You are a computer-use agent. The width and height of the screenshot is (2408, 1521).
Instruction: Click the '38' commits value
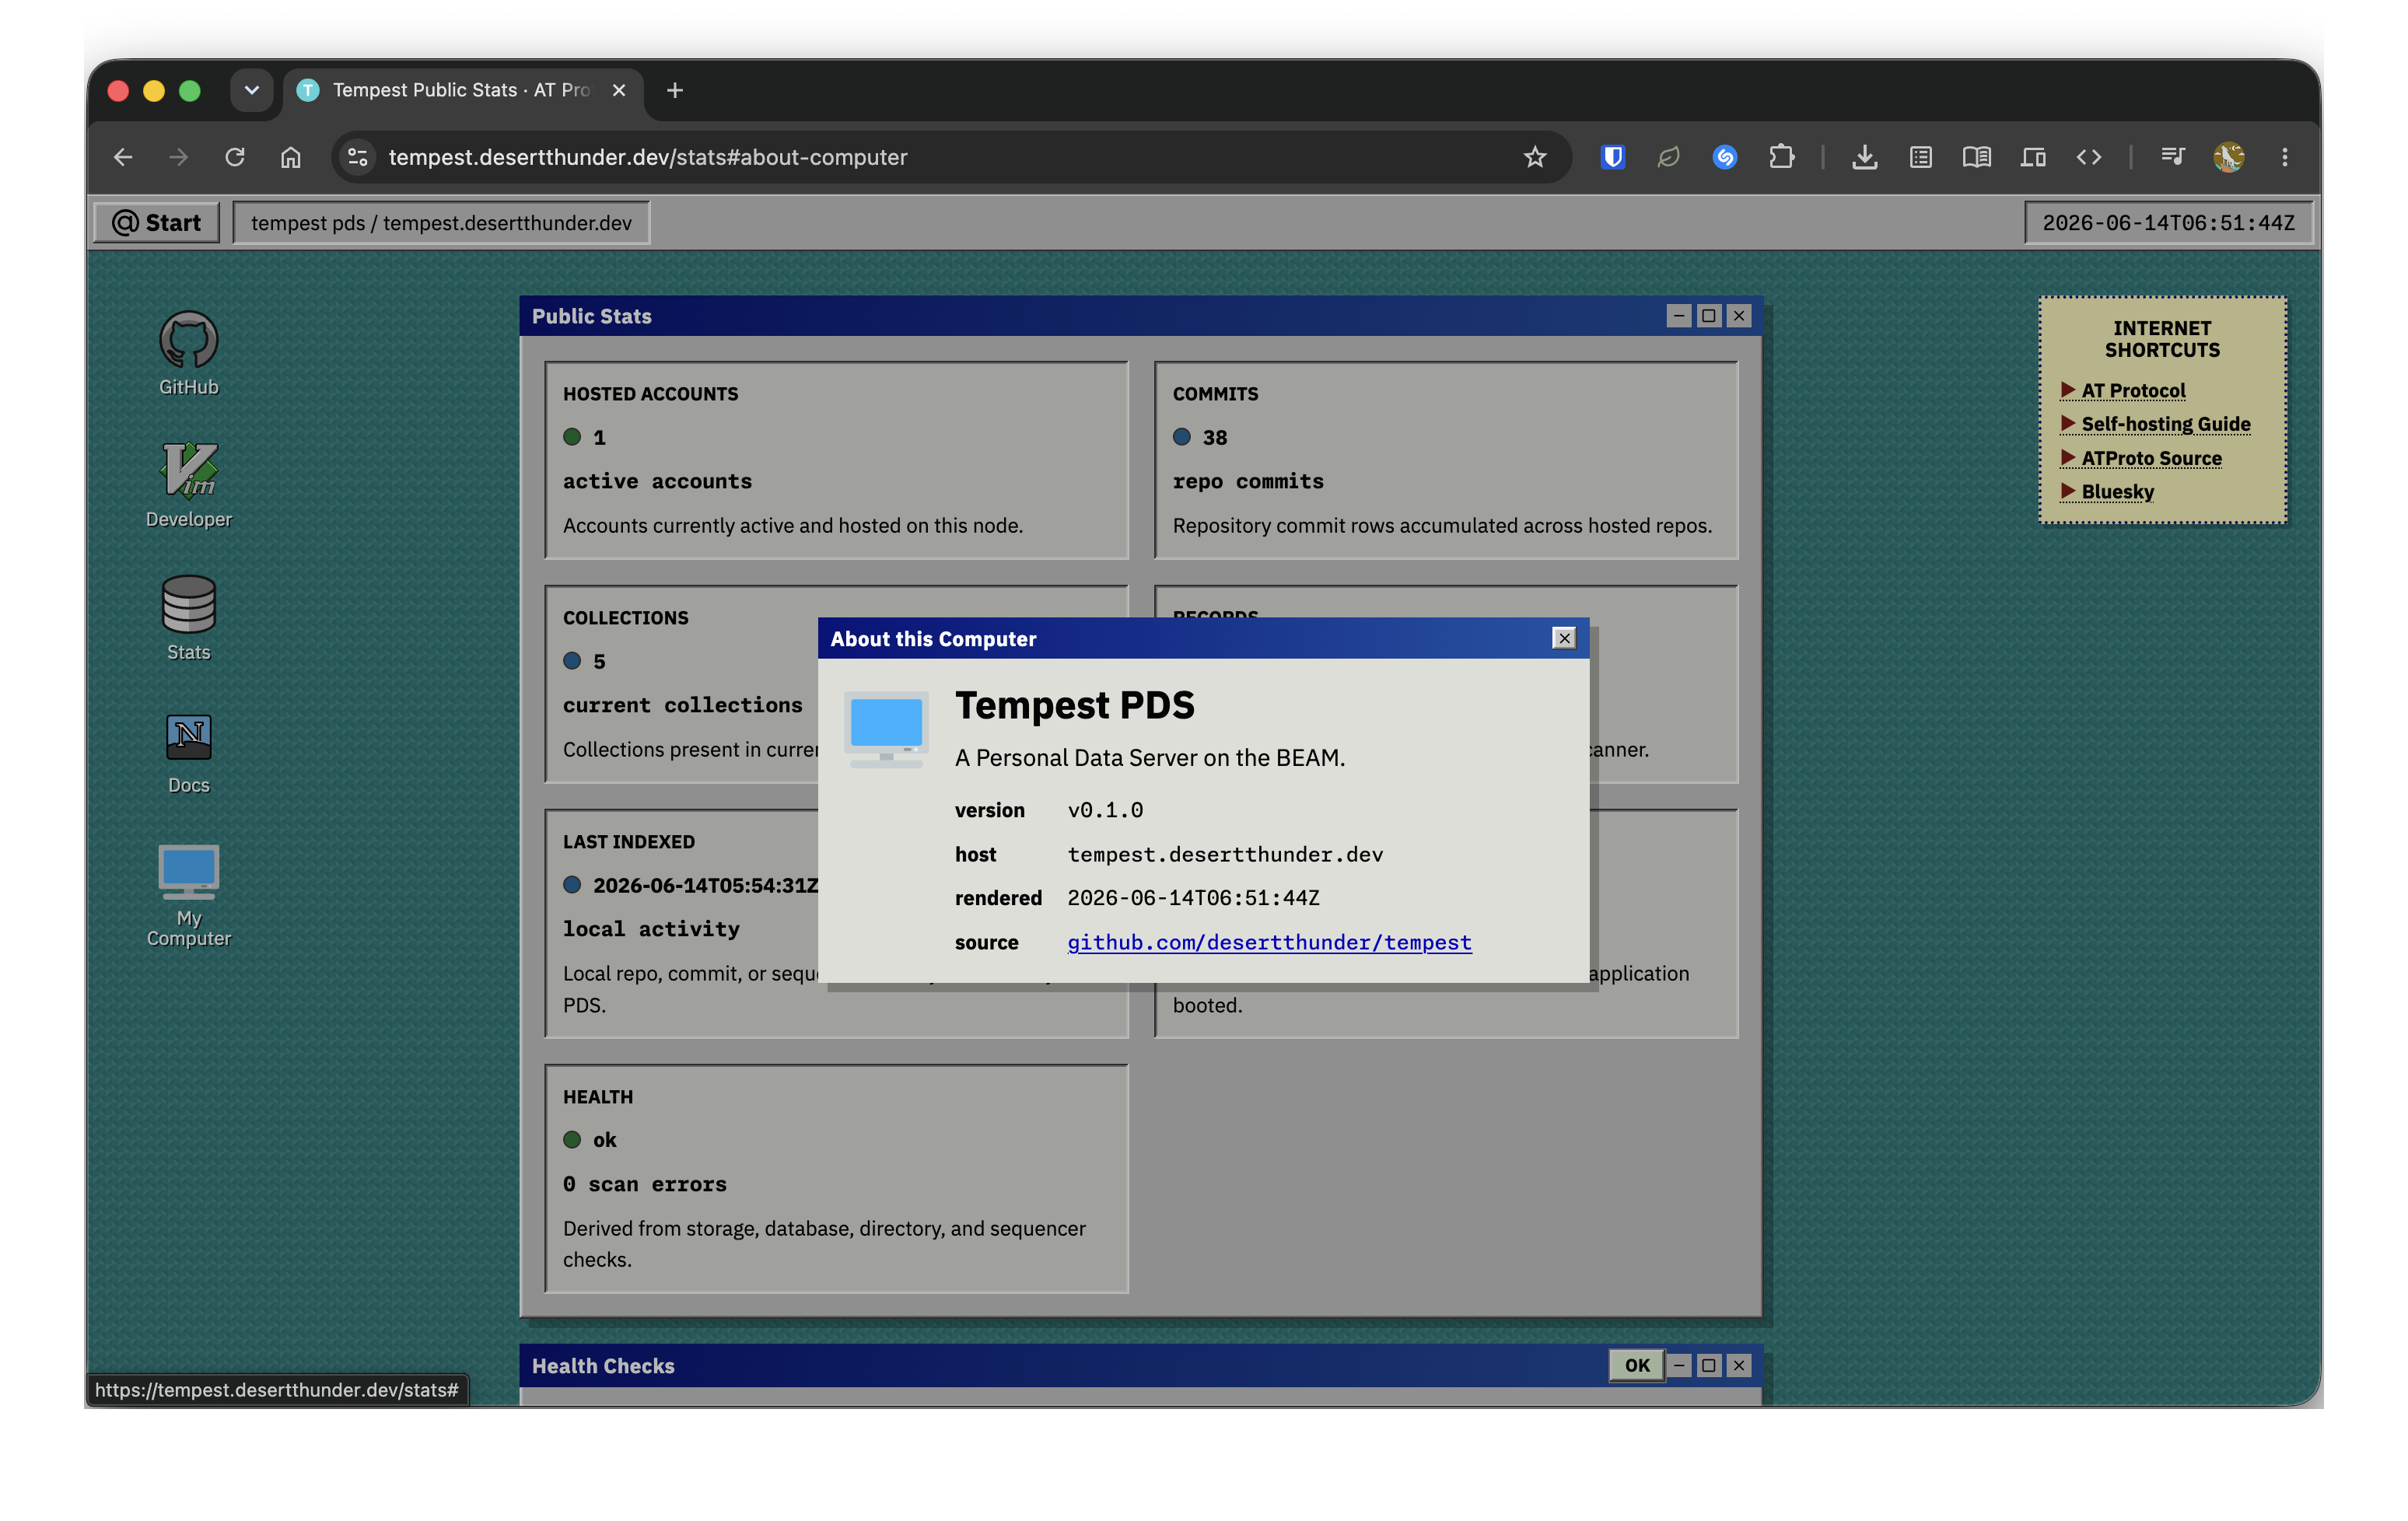(1215, 437)
